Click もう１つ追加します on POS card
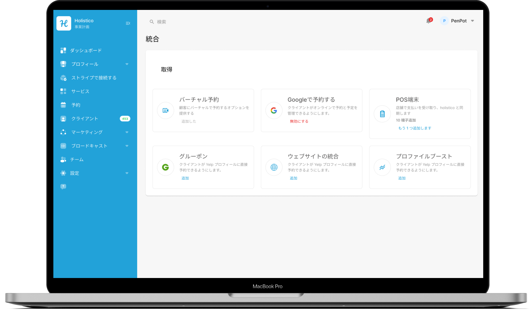This screenshot has height=310, width=532. tap(415, 128)
